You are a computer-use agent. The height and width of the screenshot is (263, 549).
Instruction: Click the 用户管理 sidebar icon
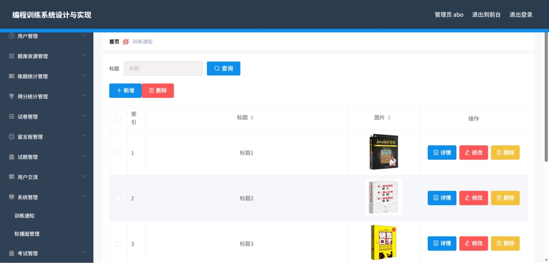[x=12, y=36]
